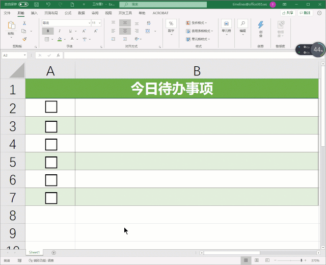Switch to the Formulas tab
Viewport: 326px width, 265px height.
pyautogui.click(x=68, y=13)
